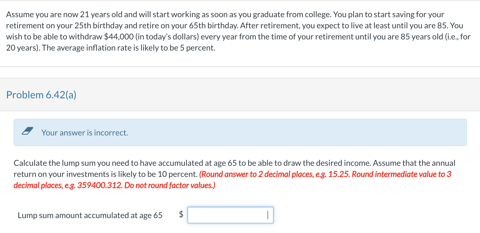Select the Problem 6.42(a) section header
The width and height of the screenshot is (480, 233).
pos(42,95)
